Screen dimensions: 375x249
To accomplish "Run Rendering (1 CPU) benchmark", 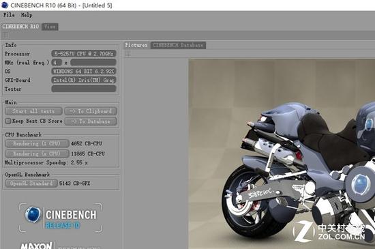I will (x=37, y=143).
